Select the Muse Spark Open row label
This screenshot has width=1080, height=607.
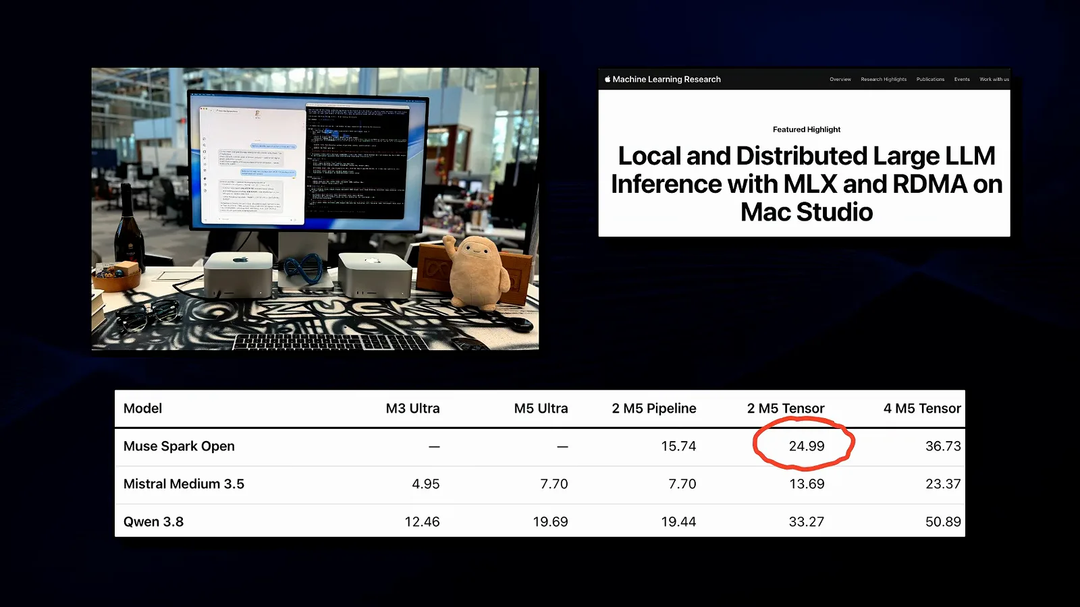[179, 446]
